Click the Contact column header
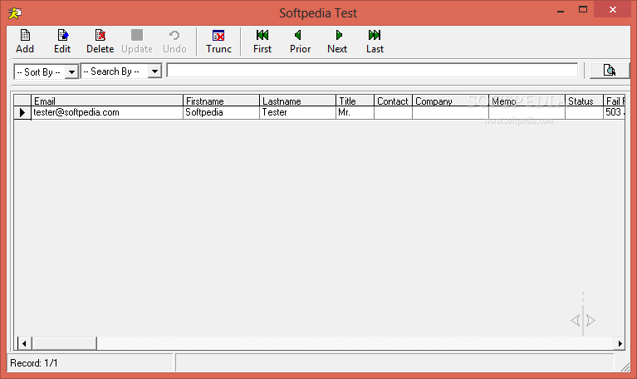 pos(393,101)
